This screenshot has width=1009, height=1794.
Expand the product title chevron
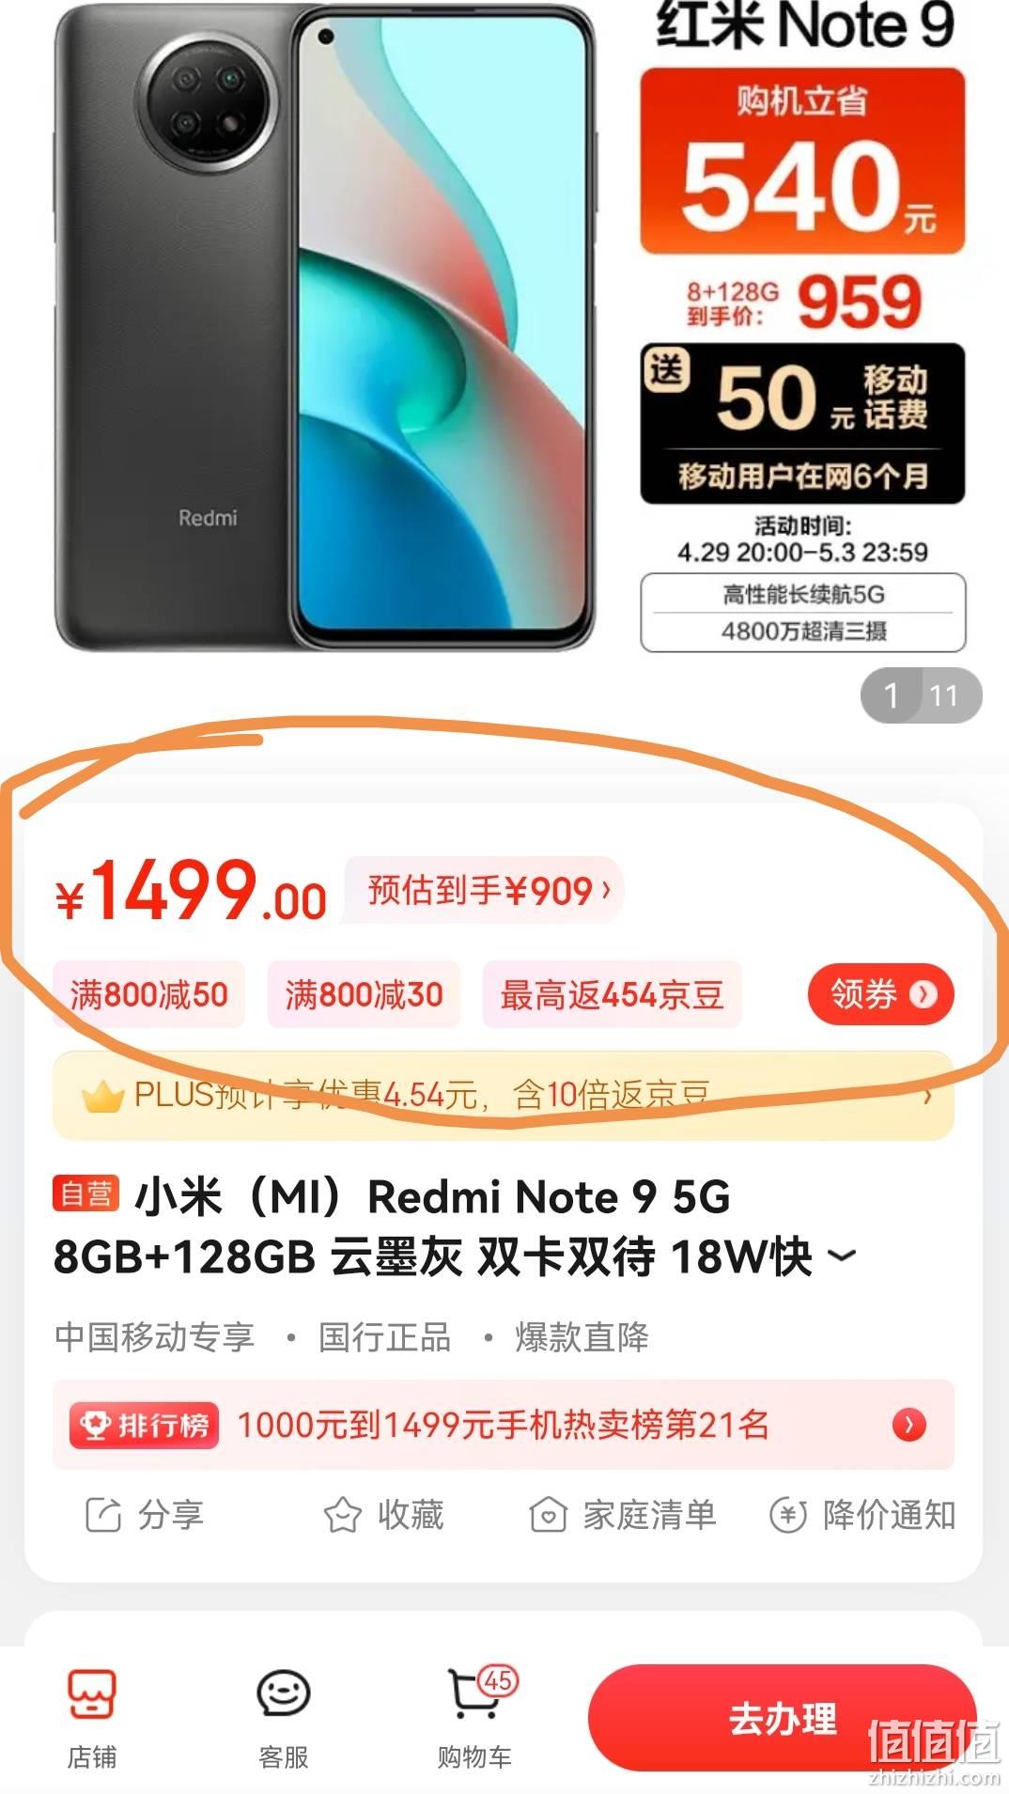(843, 1256)
